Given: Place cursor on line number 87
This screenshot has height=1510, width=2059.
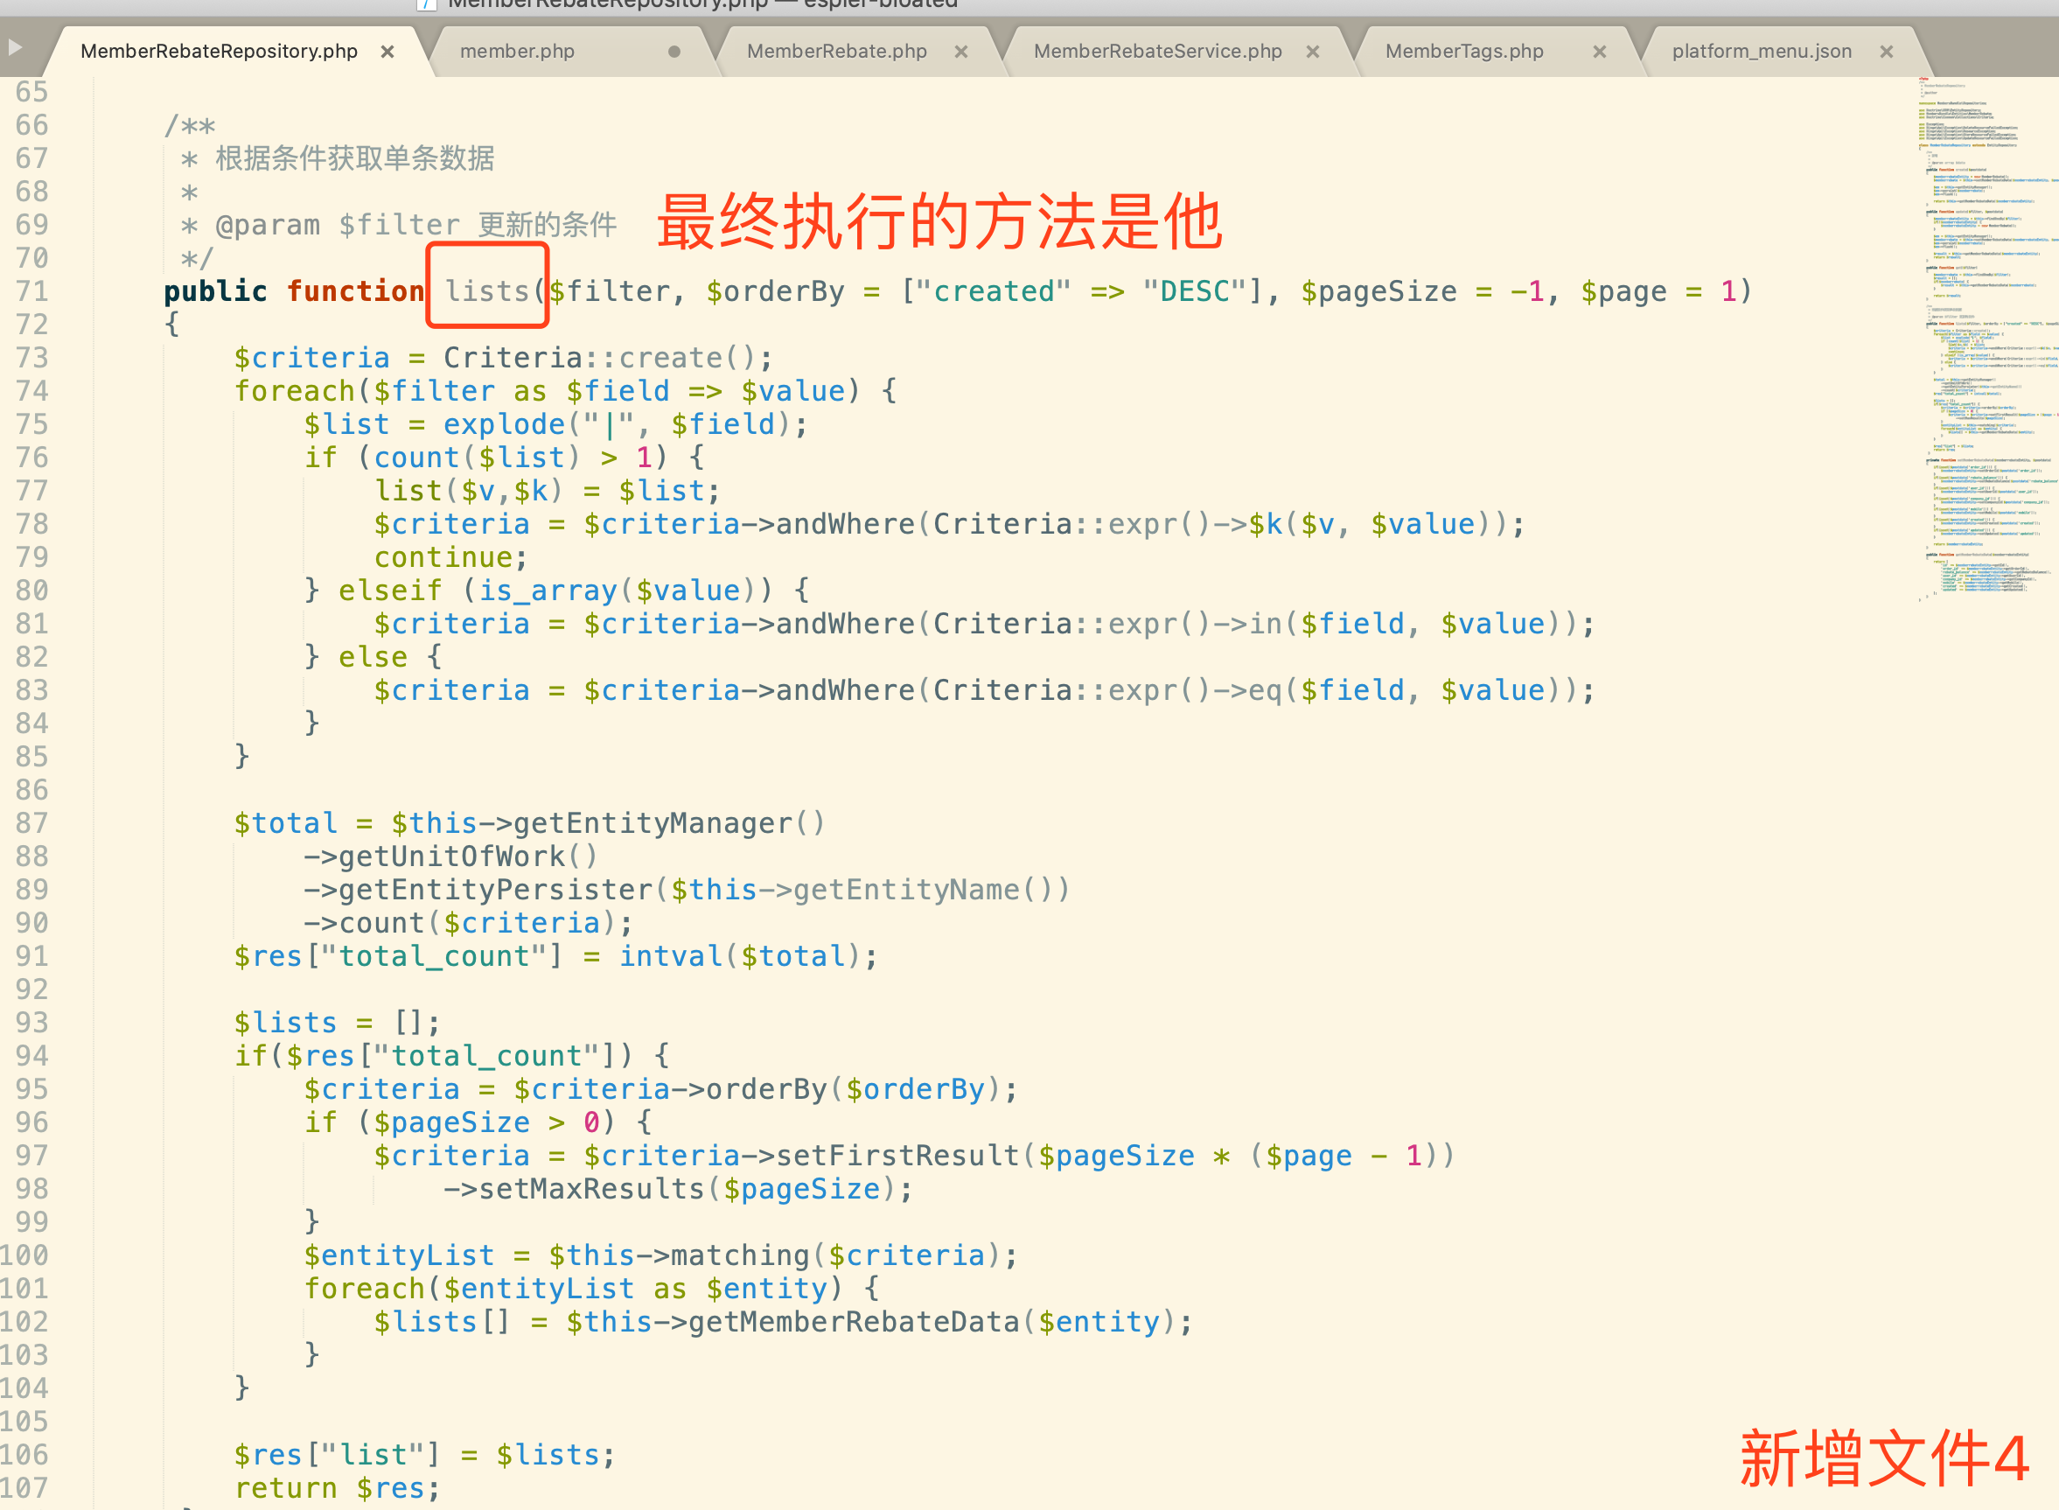Looking at the screenshot, I should (32, 823).
